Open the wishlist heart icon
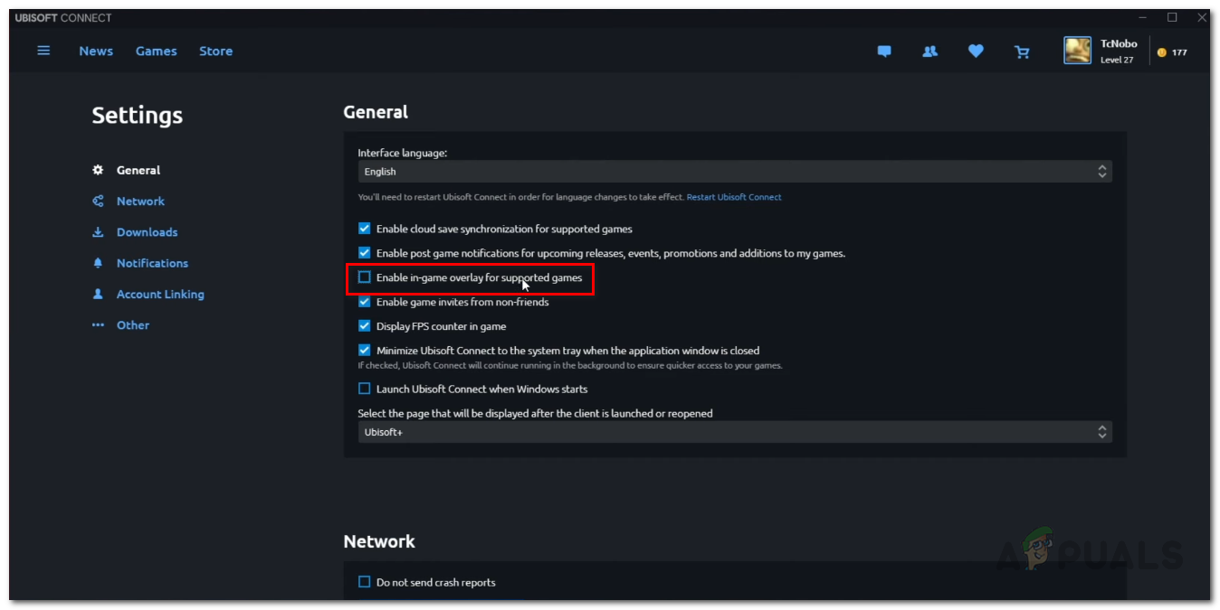 976,52
